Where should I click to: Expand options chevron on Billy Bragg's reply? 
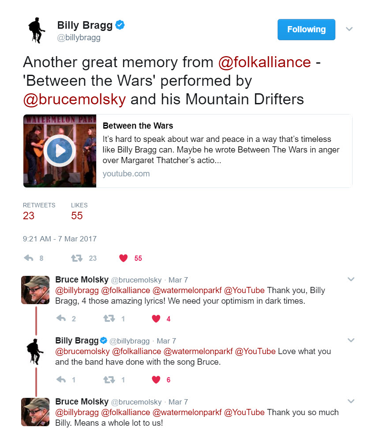pos(351,340)
